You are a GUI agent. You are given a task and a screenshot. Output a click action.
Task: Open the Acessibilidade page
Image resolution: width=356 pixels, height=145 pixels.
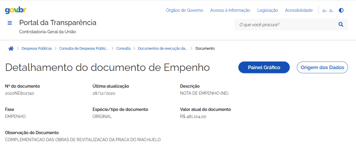299,10
